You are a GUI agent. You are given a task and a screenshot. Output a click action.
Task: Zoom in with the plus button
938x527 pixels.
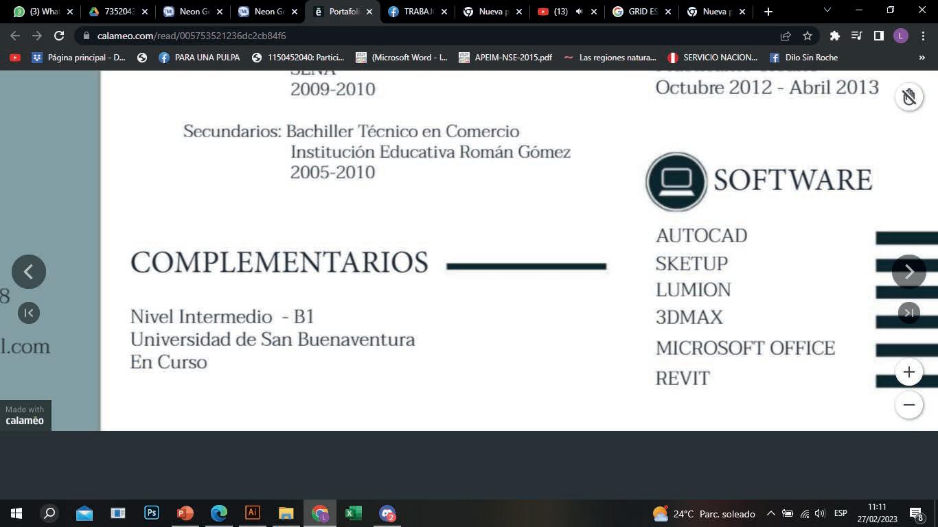pyautogui.click(x=908, y=372)
